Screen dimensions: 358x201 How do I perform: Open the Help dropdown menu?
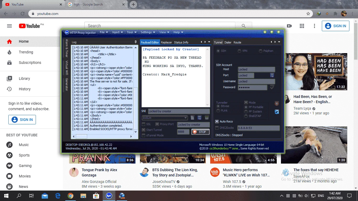(178, 32)
